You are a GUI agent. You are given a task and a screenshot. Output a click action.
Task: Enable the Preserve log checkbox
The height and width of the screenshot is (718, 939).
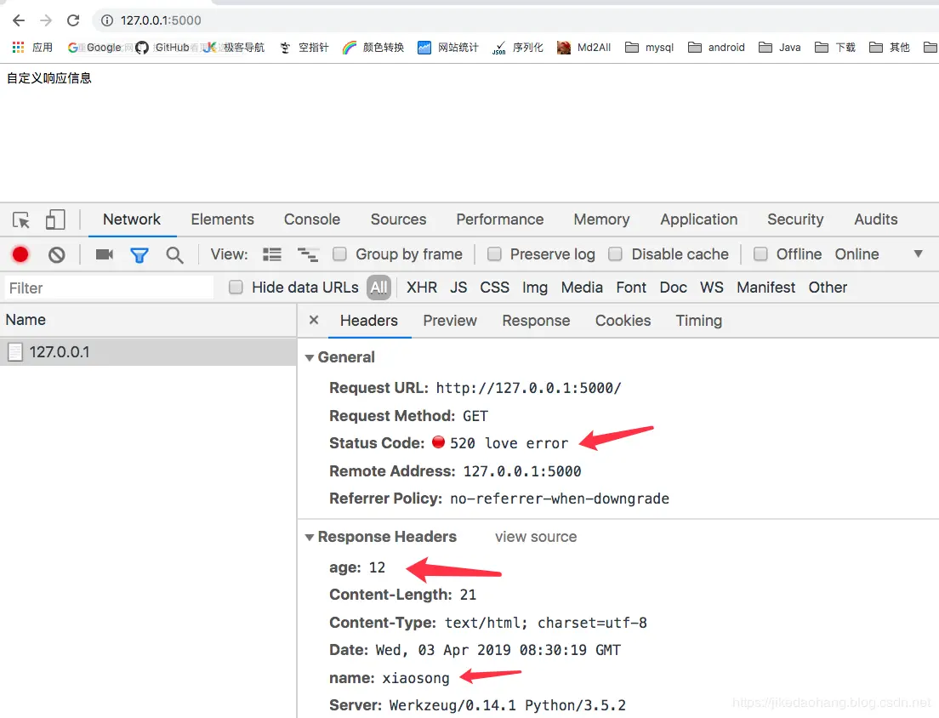pos(494,254)
